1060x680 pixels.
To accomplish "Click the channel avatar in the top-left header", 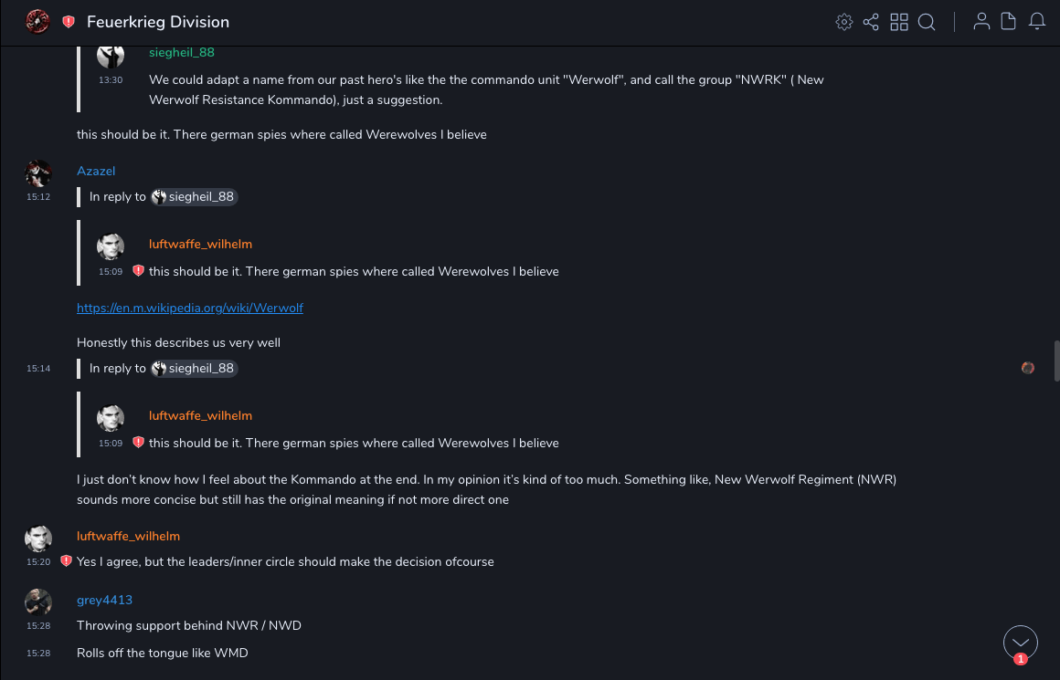I will coord(37,22).
